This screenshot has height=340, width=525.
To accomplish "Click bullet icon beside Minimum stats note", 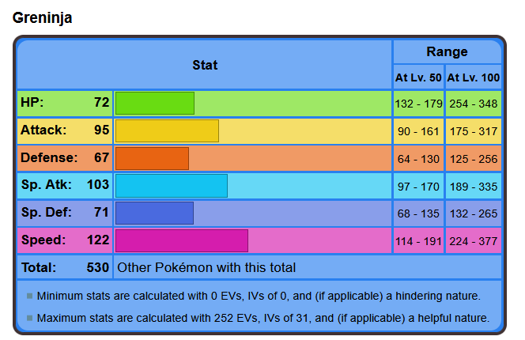I will [x=29, y=297].
